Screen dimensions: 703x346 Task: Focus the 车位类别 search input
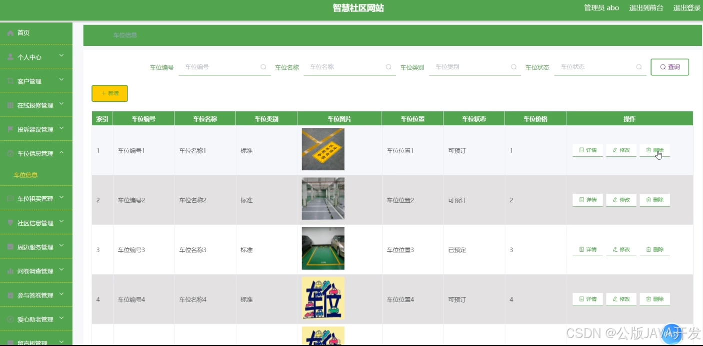coord(474,67)
